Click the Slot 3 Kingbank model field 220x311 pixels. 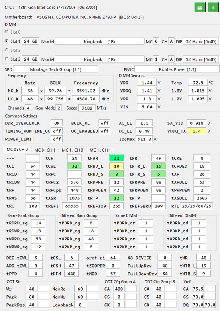point(100,59)
